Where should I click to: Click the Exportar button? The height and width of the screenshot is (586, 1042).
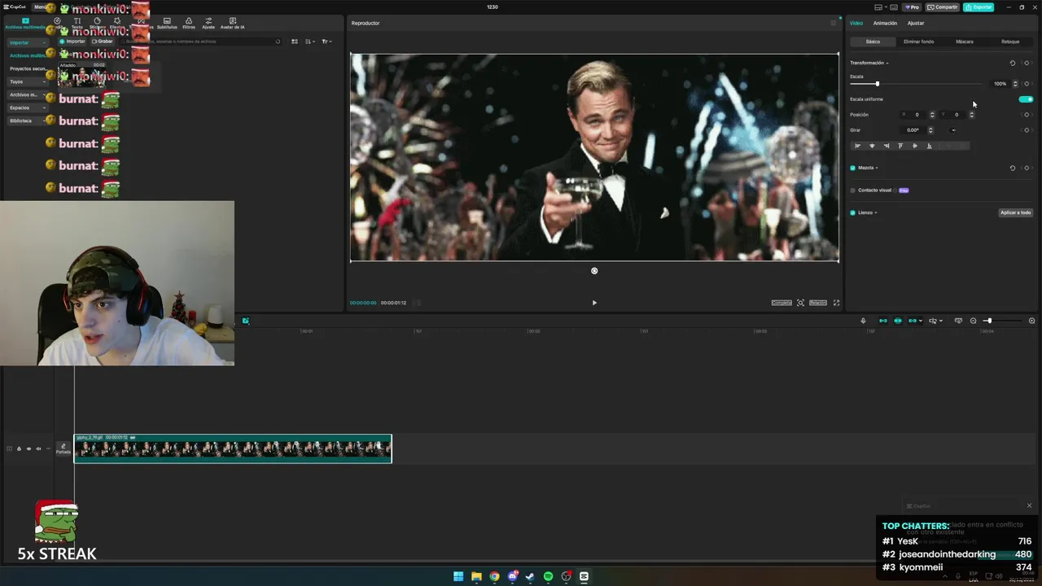(979, 7)
